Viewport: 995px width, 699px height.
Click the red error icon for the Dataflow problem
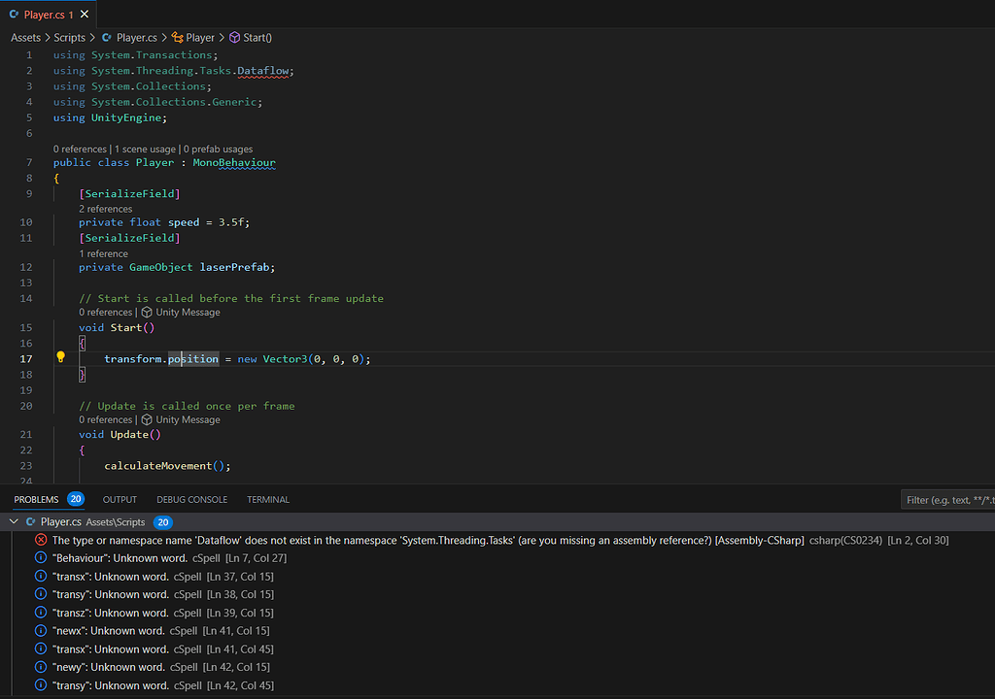click(41, 540)
